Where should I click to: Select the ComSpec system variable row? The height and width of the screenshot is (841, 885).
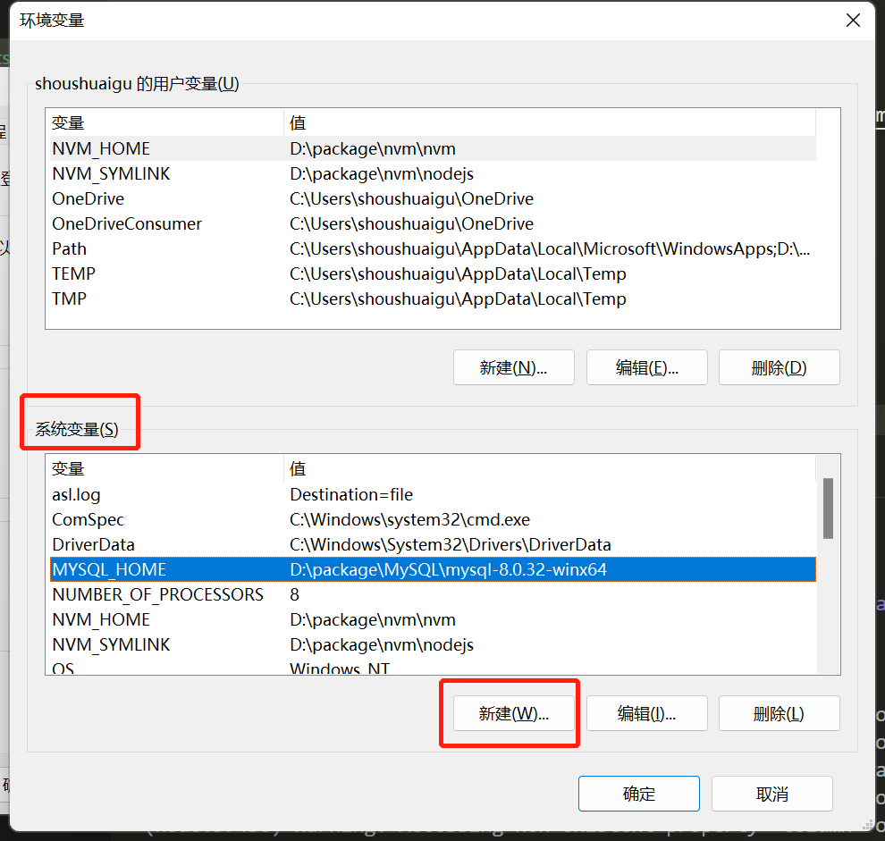point(88,519)
